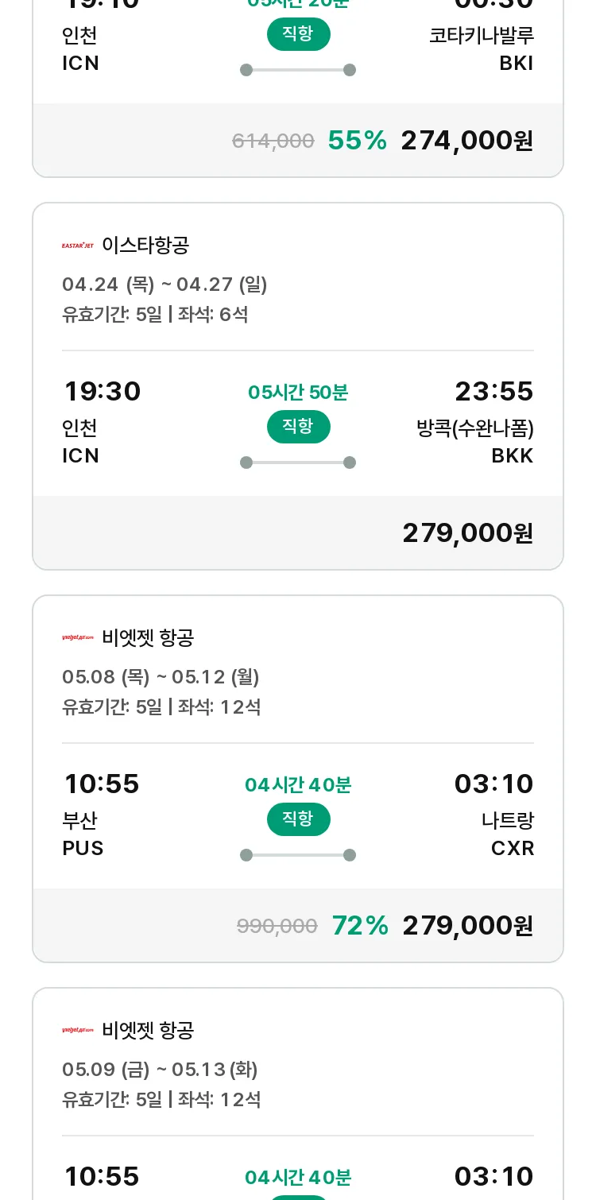Click the 04.24 (목) ~ 04.27 (일) date range
596x1200 pixels.
pyautogui.click(x=164, y=285)
